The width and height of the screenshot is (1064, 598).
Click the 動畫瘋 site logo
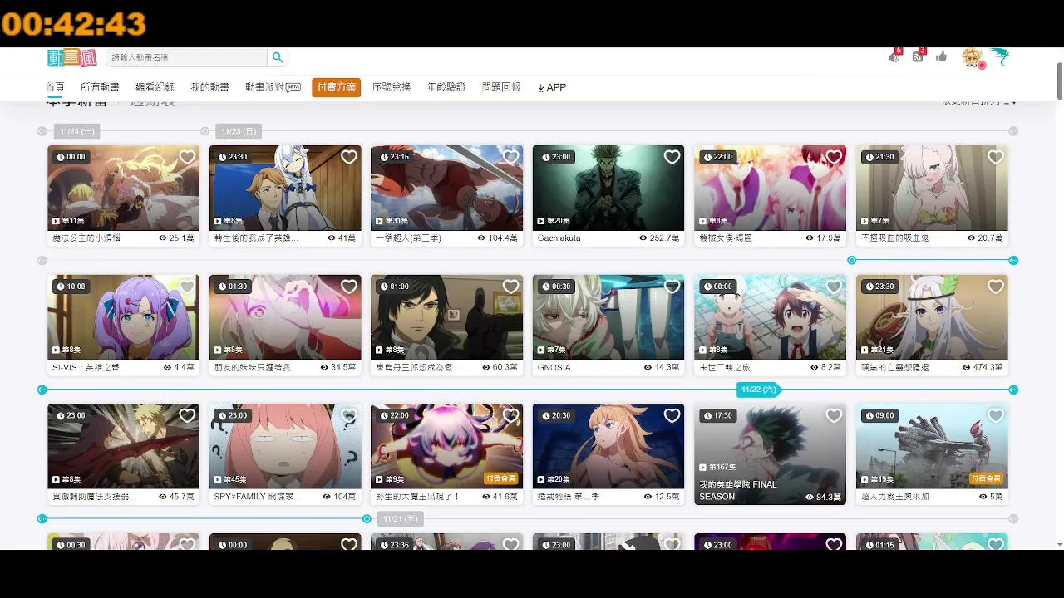72,57
